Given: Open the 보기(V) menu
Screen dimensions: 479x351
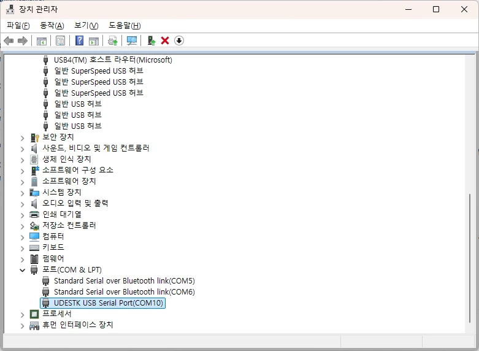Looking at the screenshot, I should [86, 25].
